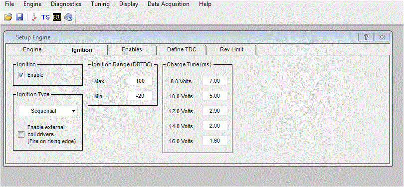Open the Help menu
The height and width of the screenshot is (187, 404).
coord(205,4)
